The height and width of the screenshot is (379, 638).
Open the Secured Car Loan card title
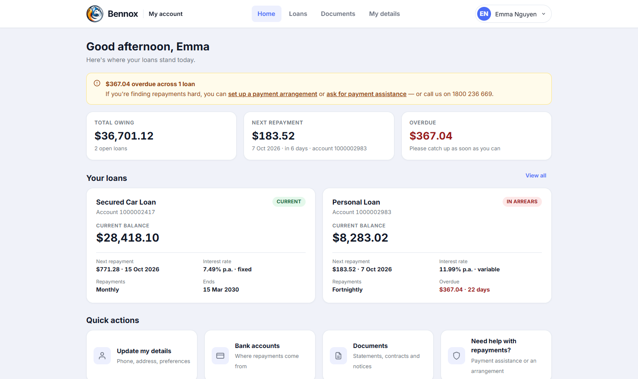(126, 202)
